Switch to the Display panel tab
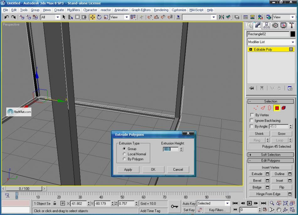This screenshot has width=298, height=215. click(x=283, y=25)
